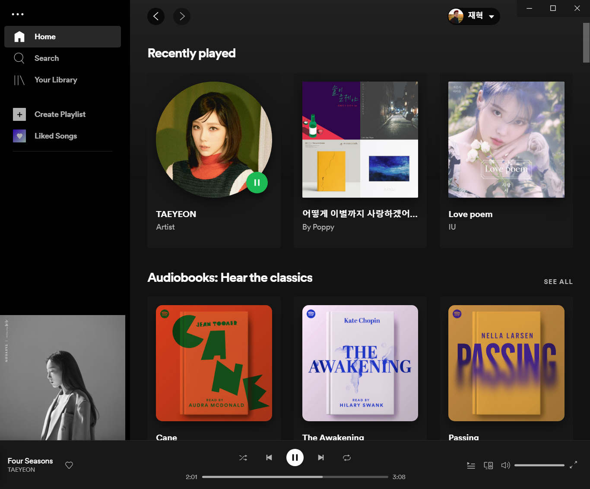Image resolution: width=590 pixels, height=489 pixels.
Task: Click the IU artist subtitle
Action: 452,227
